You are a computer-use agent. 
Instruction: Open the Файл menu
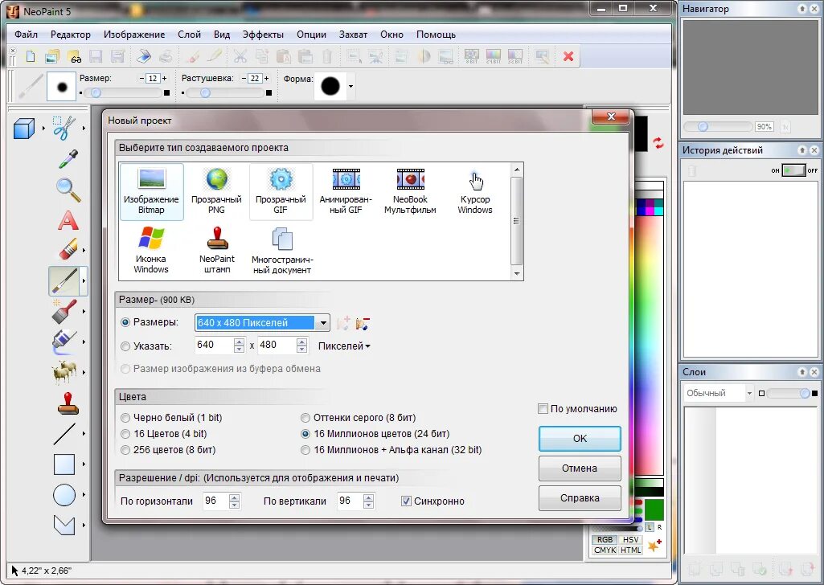click(x=27, y=35)
